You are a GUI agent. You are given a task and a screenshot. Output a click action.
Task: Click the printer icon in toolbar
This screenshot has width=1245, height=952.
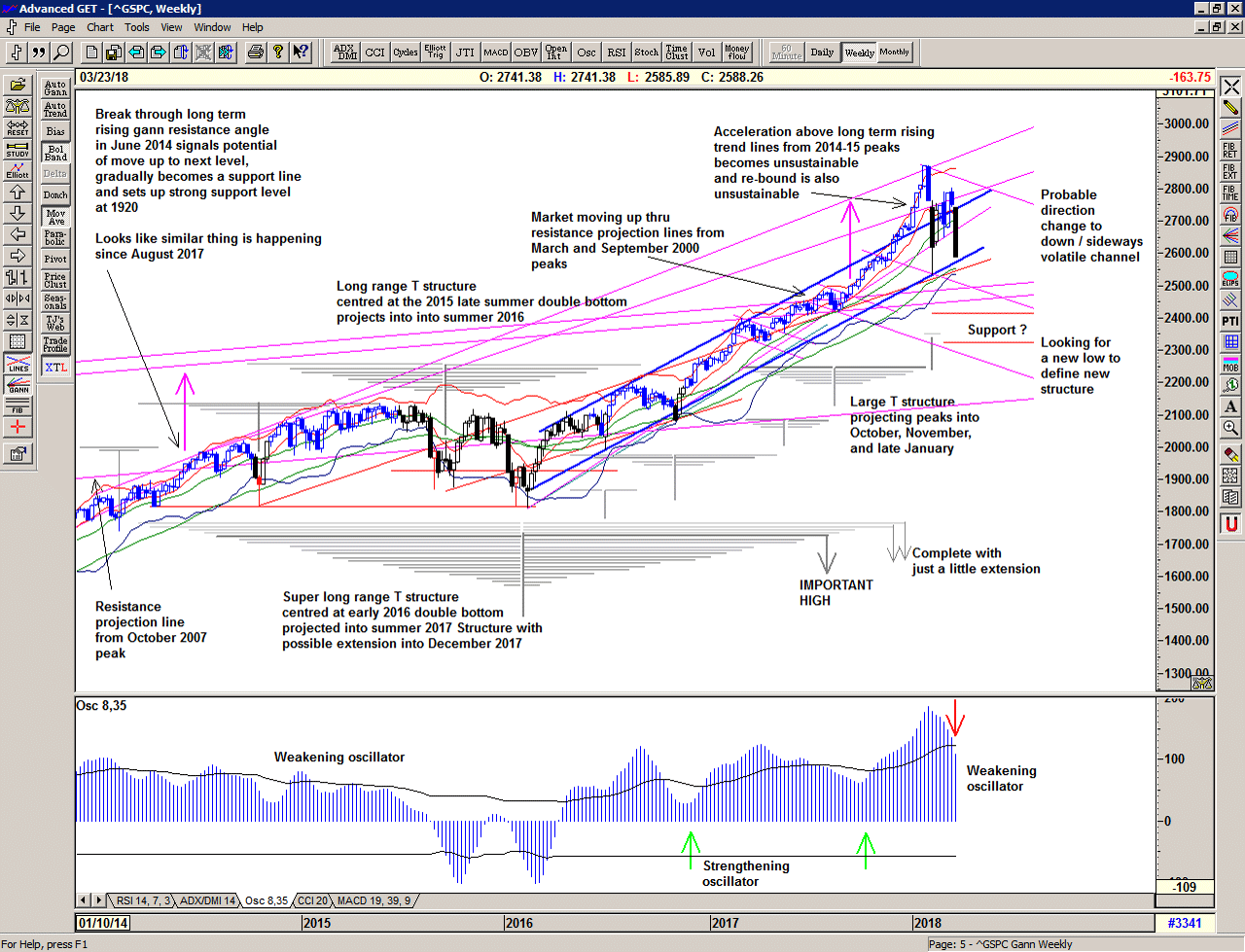pyautogui.click(x=255, y=53)
